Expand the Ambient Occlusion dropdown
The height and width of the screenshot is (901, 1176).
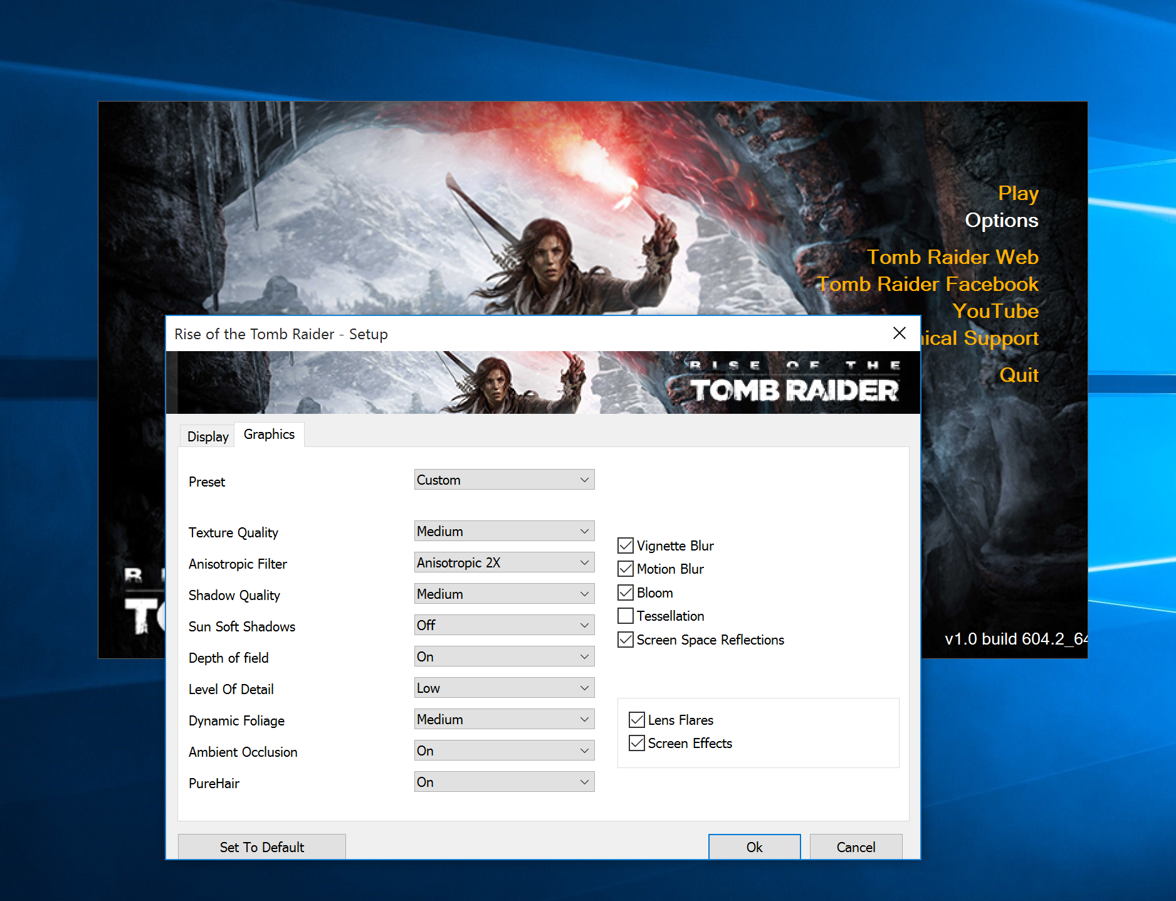(504, 751)
